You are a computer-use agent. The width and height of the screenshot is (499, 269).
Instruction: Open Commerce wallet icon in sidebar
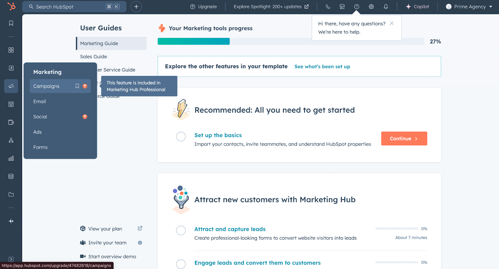click(x=11, y=122)
